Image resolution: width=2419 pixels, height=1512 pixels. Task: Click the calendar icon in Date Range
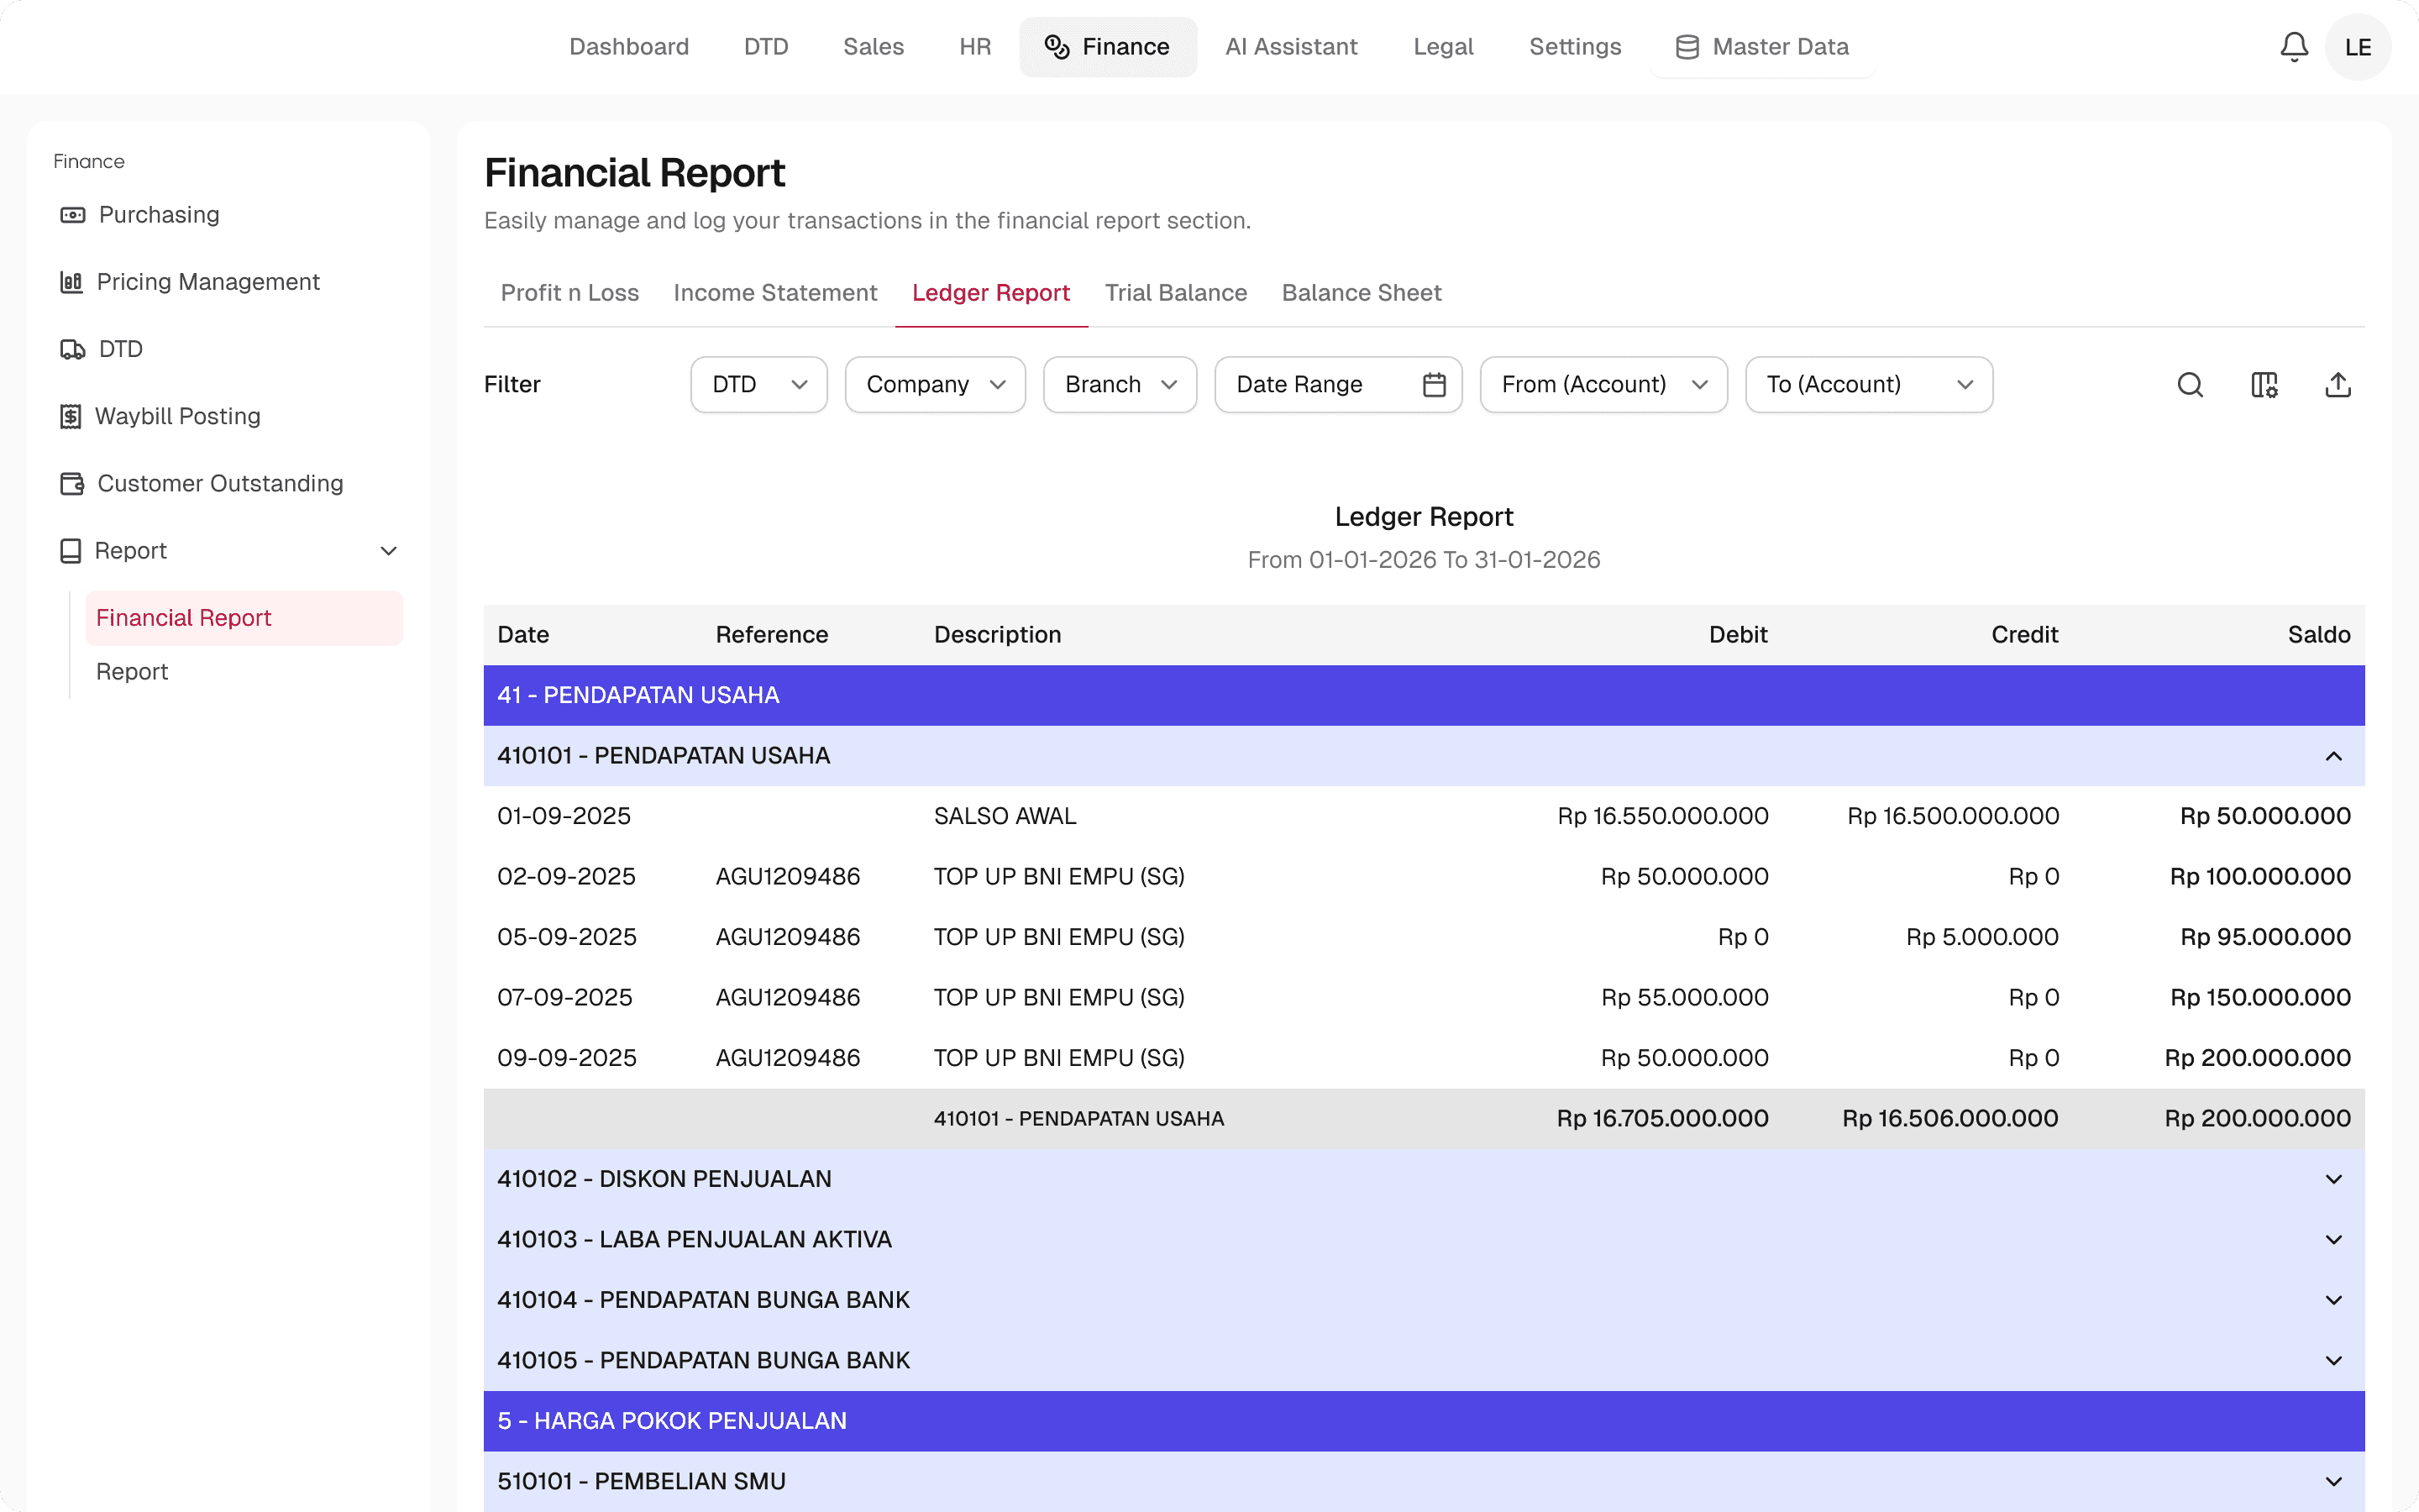pyautogui.click(x=1435, y=385)
